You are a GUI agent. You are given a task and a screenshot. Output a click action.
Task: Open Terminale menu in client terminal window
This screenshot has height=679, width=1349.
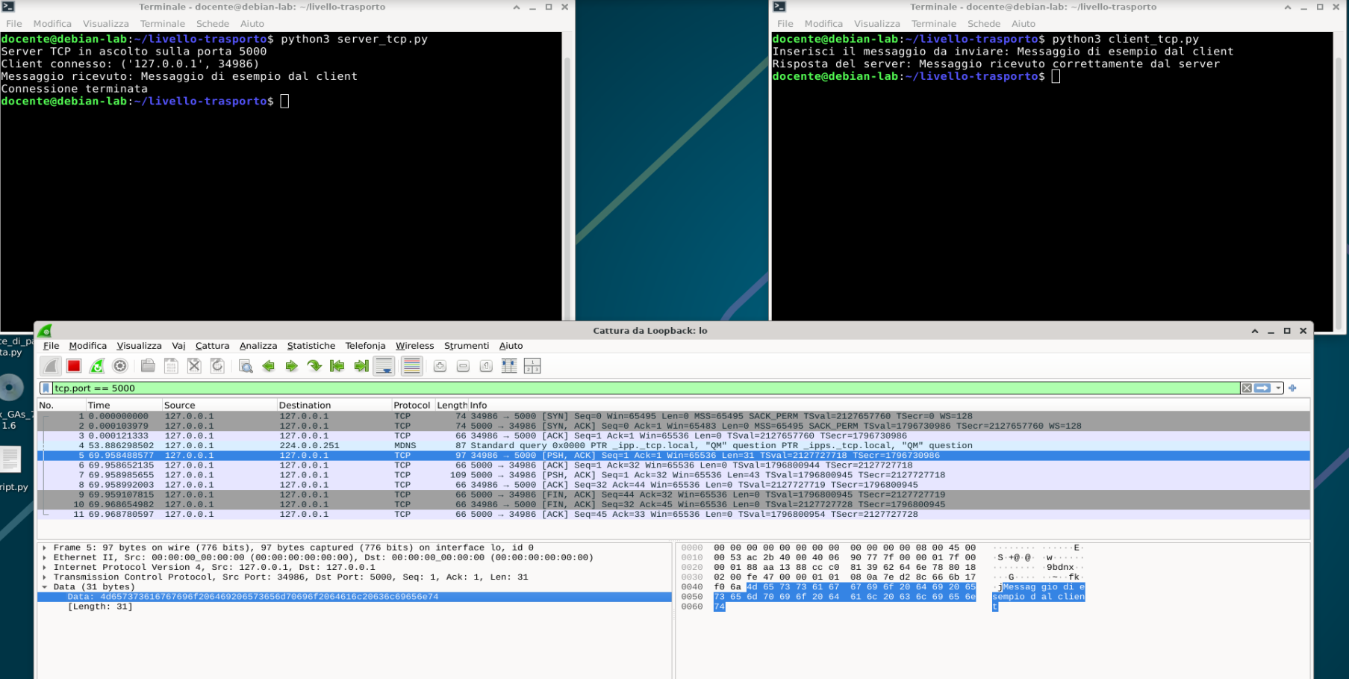coord(933,24)
